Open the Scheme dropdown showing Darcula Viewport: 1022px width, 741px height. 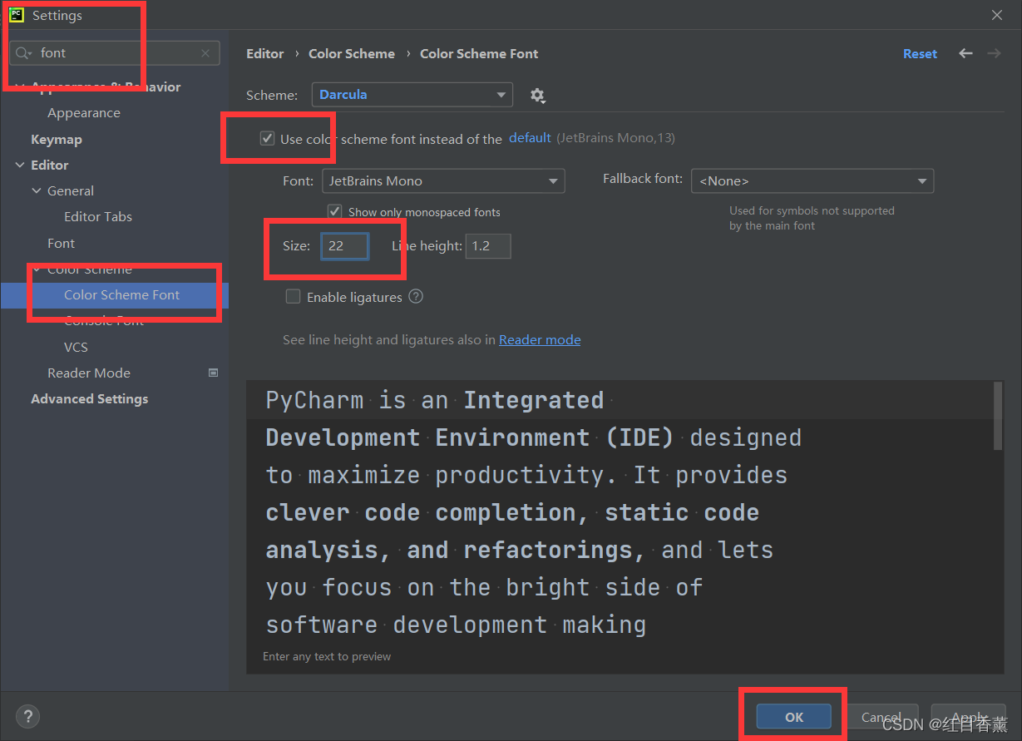[x=412, y=95]
